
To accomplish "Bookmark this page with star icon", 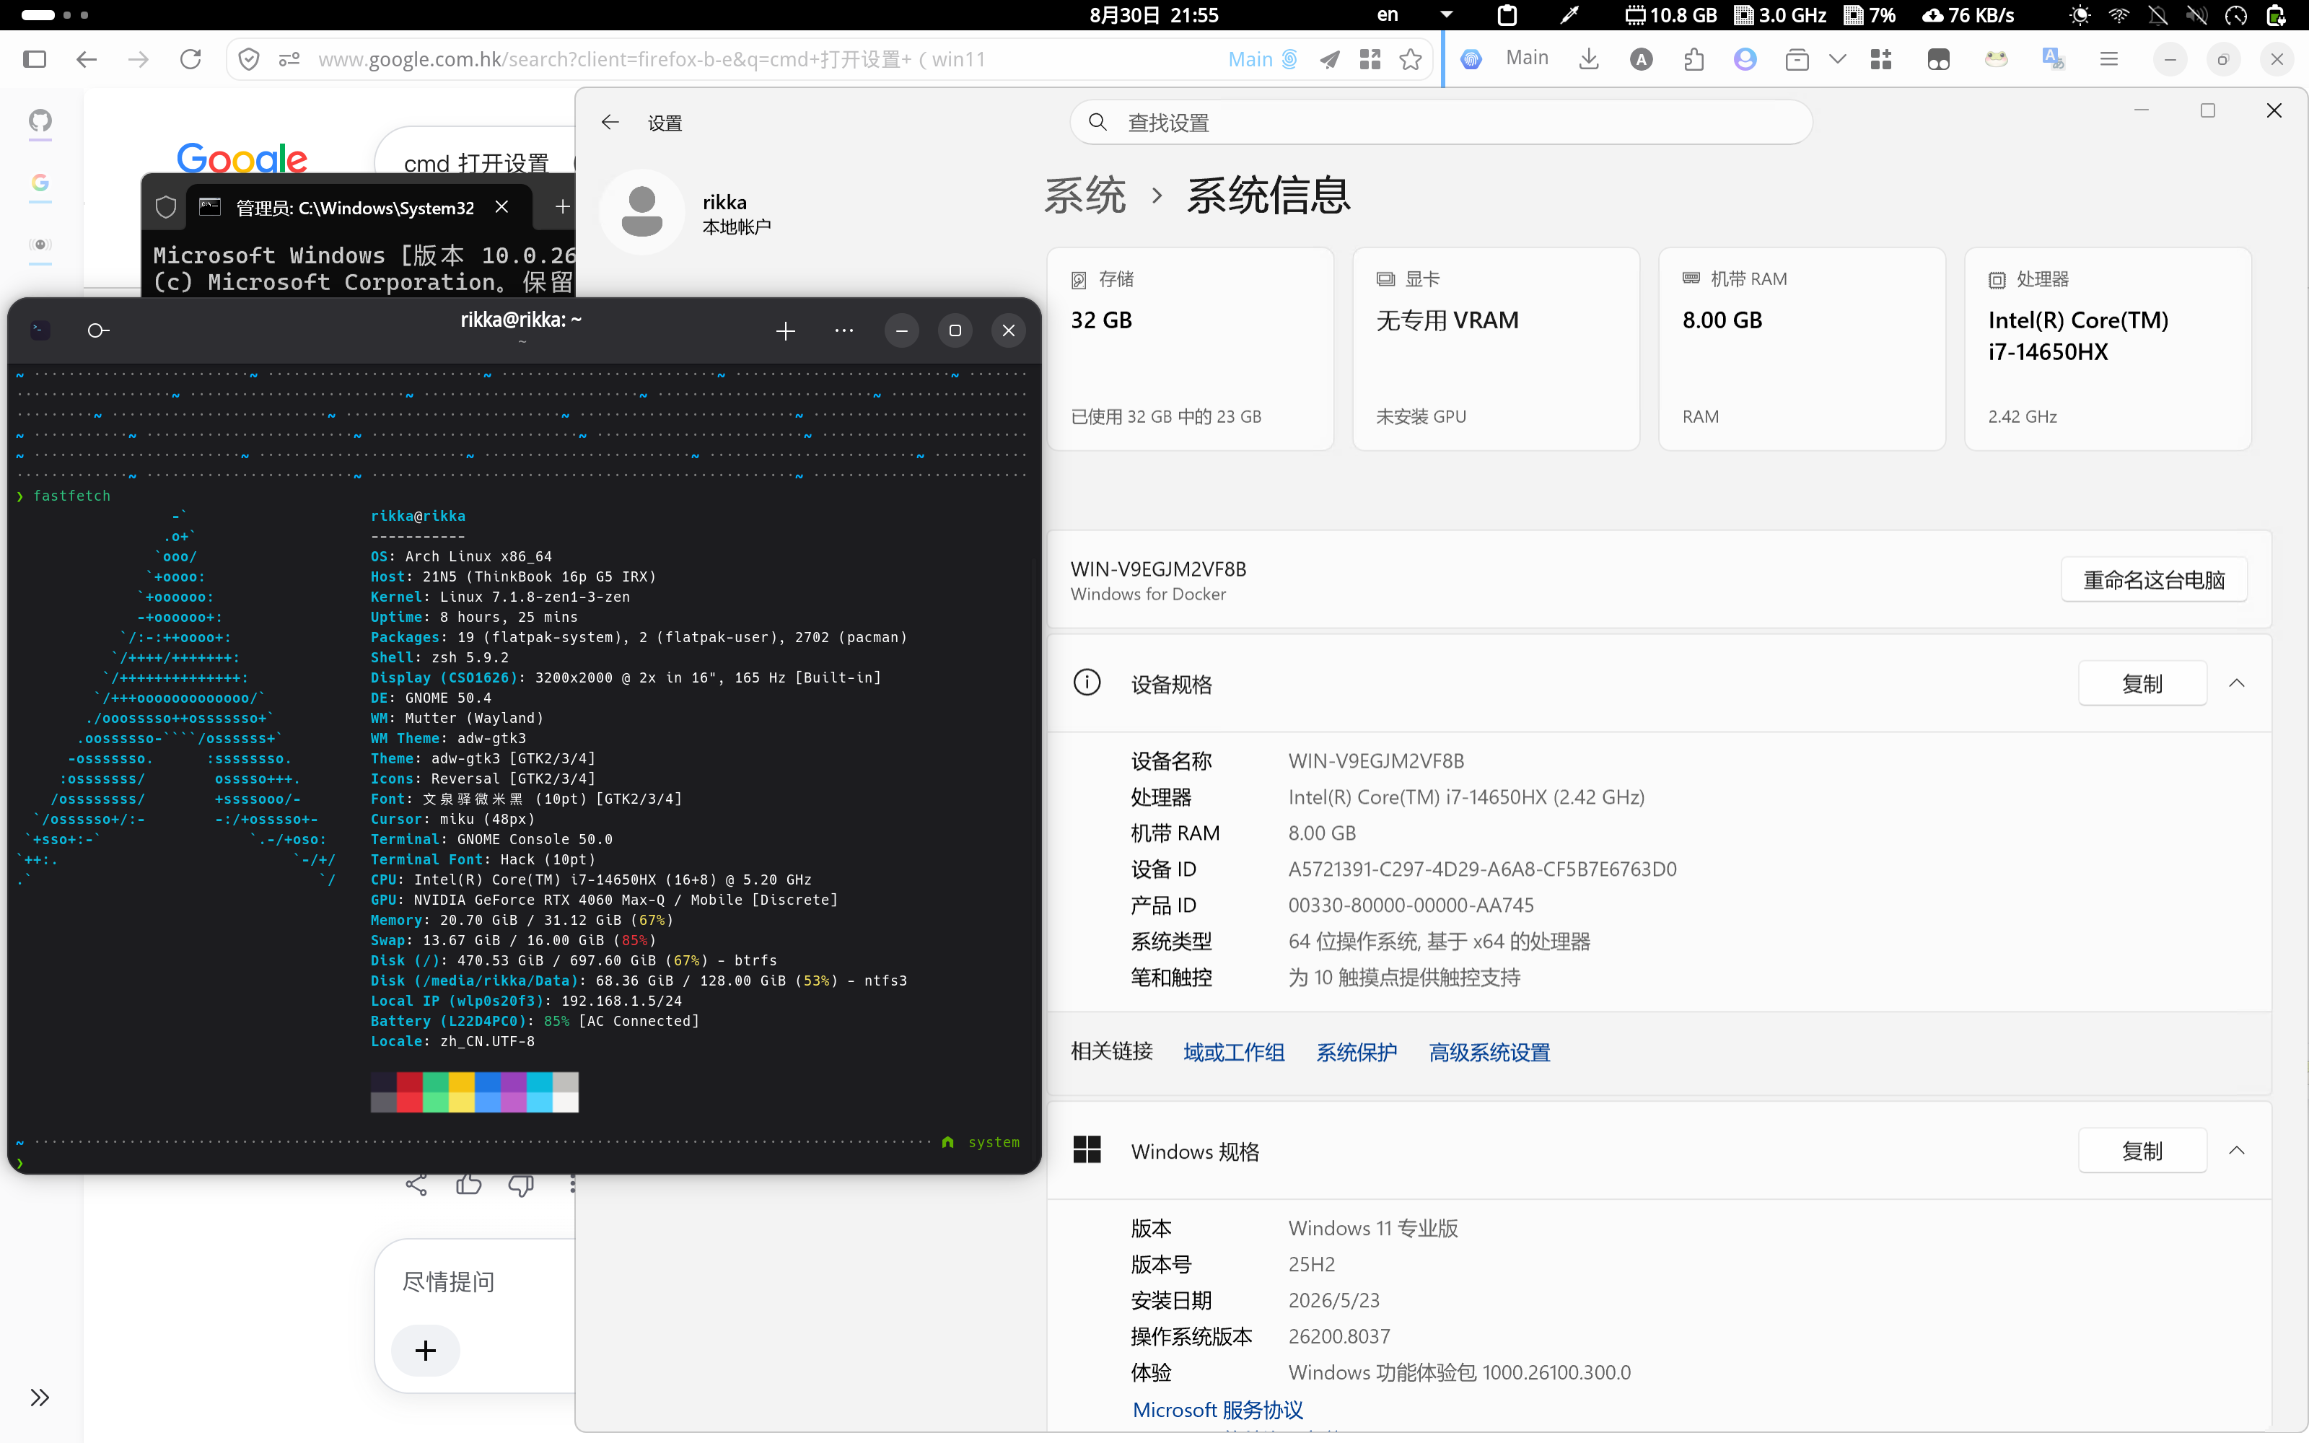I will [1410, 59].
